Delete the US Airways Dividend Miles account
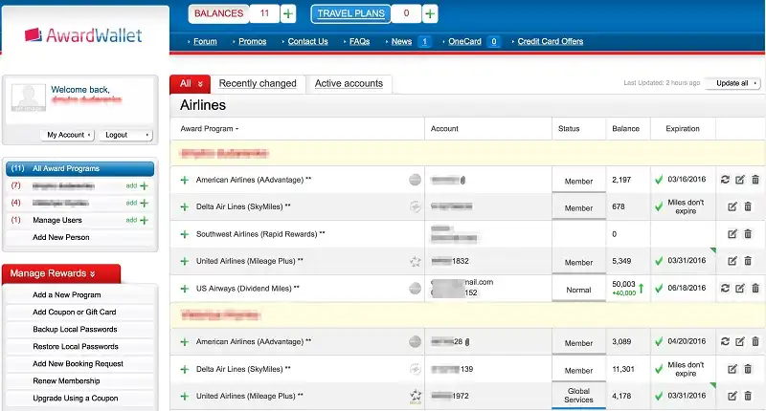The width and height of the screenshot is (766, 411). point(755,288)
